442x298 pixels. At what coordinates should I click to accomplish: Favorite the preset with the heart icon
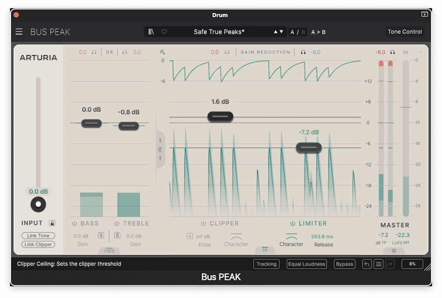click(164, 32)
